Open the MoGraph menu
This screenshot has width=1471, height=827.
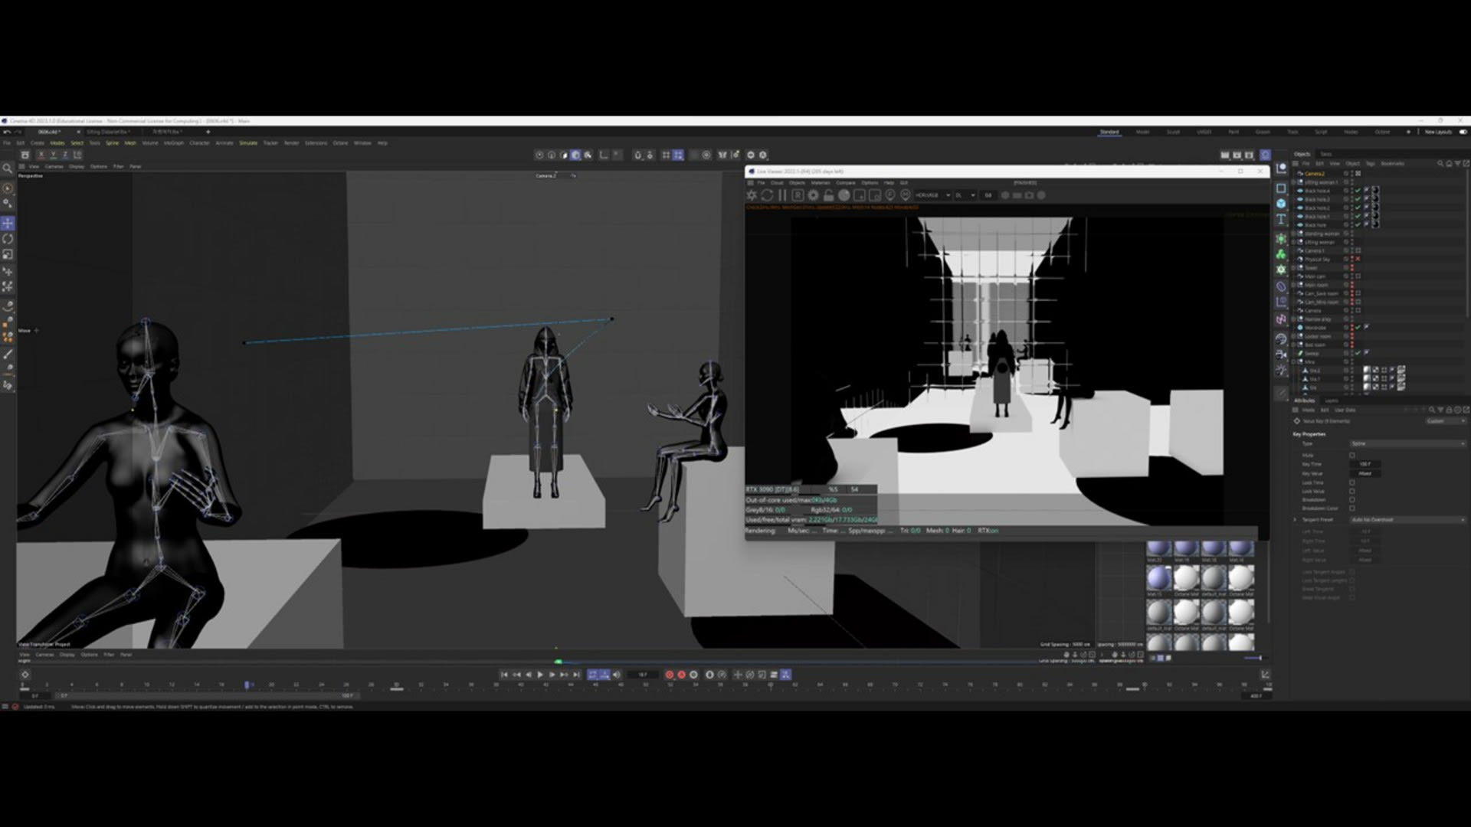[x=174, y=143]
